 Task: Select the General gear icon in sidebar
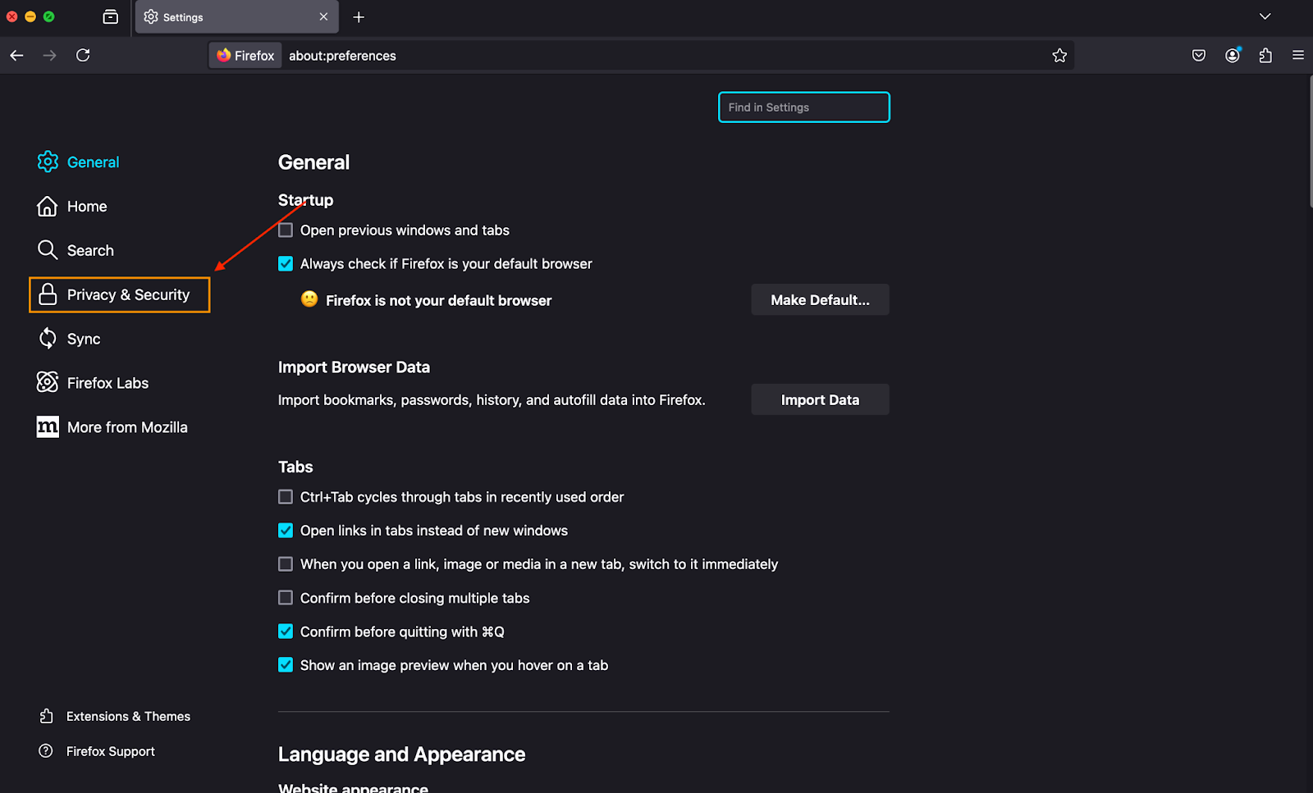(x=48, y=162)
